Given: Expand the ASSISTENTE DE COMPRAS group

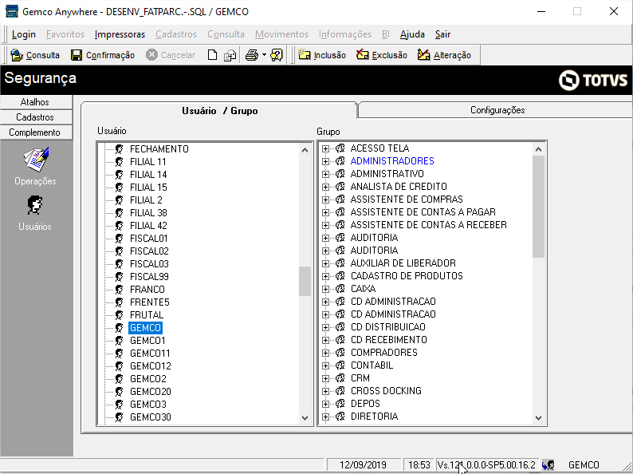Looking at the screenshot, I should (x=325, y=199).
